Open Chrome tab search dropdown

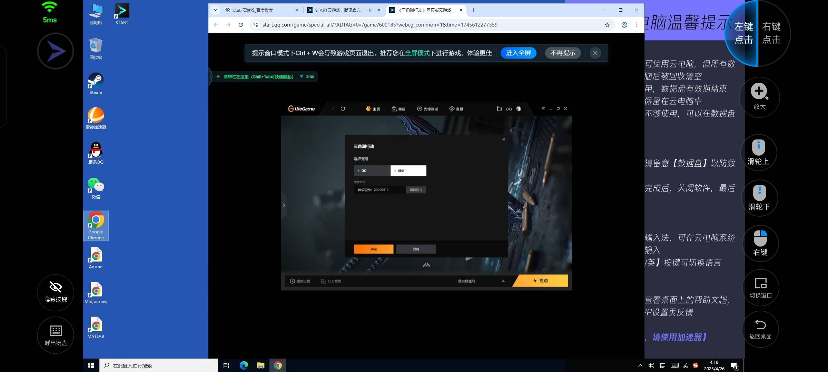(215, 10)
